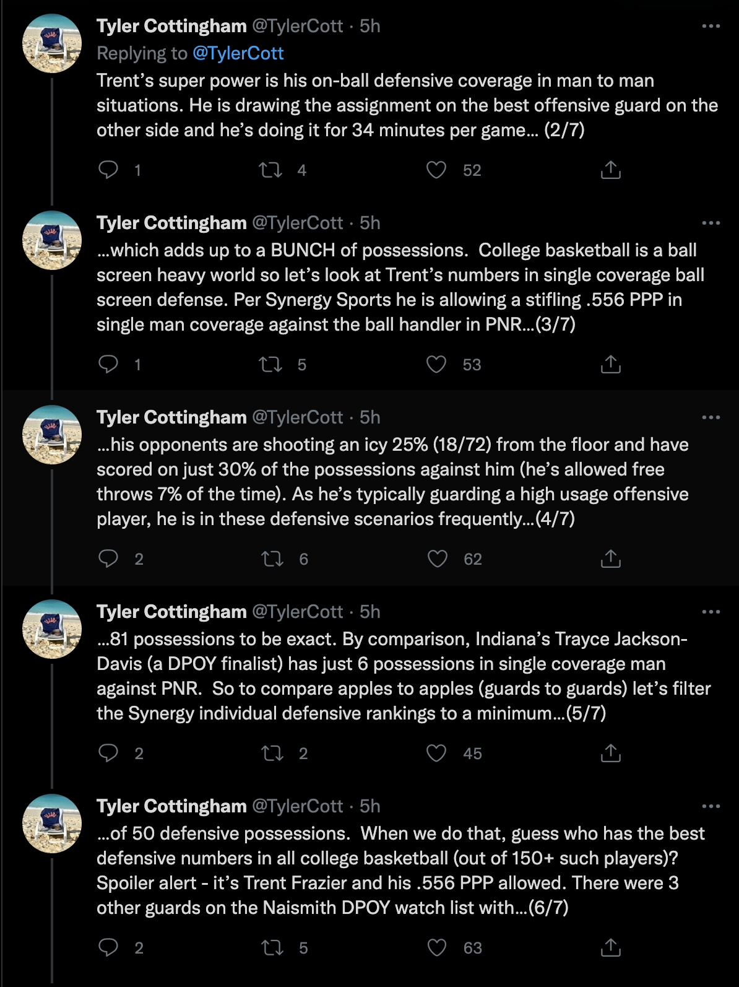Click the @TylerCott reply mention link
This screenshot has width=739, height=987.
click(238, 53)
